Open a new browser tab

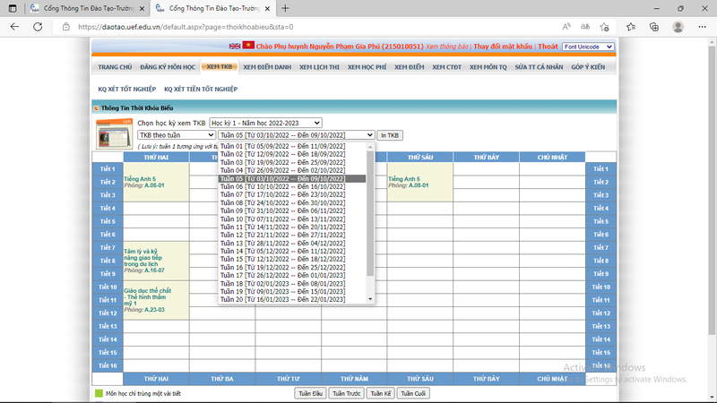click(285, 8)
